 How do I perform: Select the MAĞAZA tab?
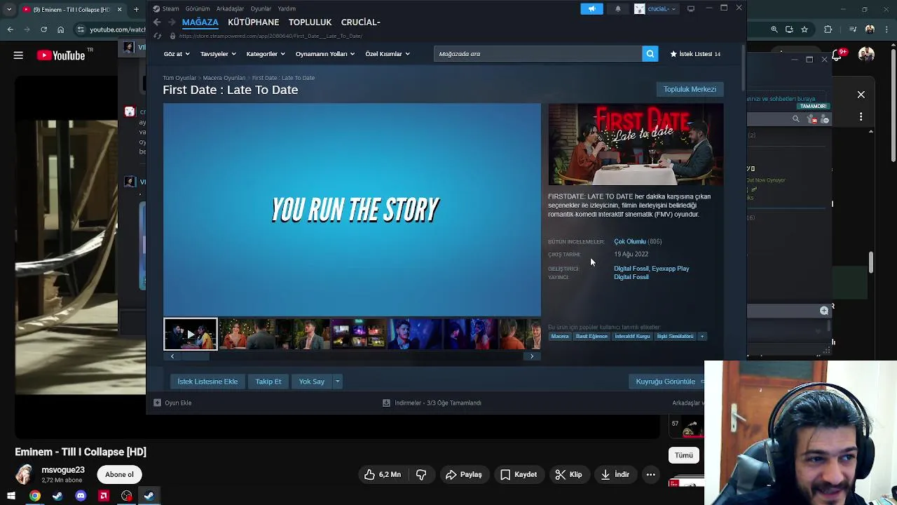[x=200, y=22]
